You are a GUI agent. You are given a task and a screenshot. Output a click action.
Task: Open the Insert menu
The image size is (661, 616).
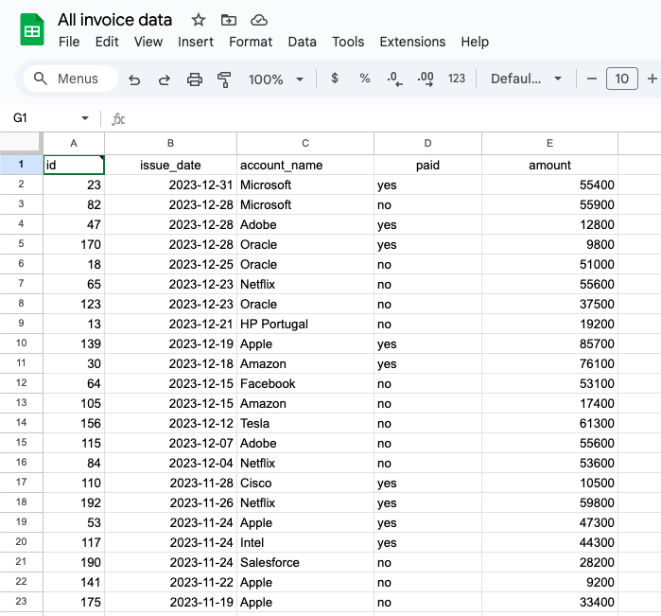196,42
